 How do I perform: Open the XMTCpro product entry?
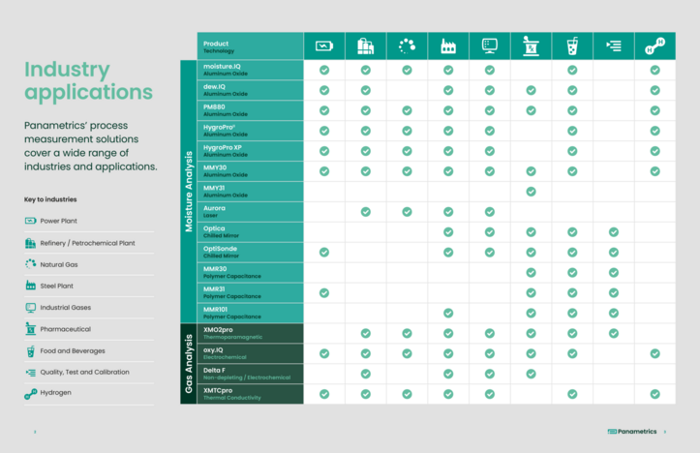click(218, 390)
